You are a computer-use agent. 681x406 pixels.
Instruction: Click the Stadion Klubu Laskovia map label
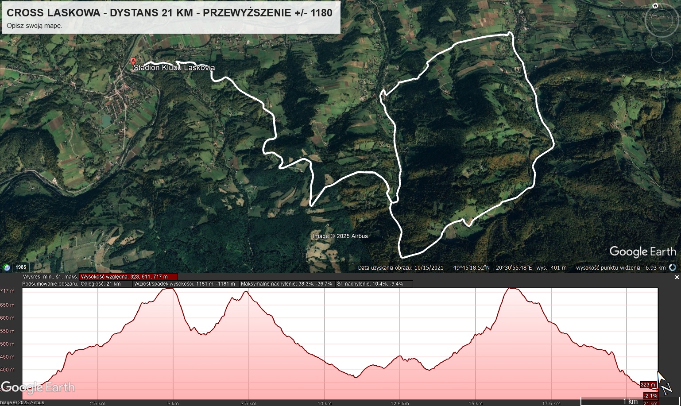174,68
